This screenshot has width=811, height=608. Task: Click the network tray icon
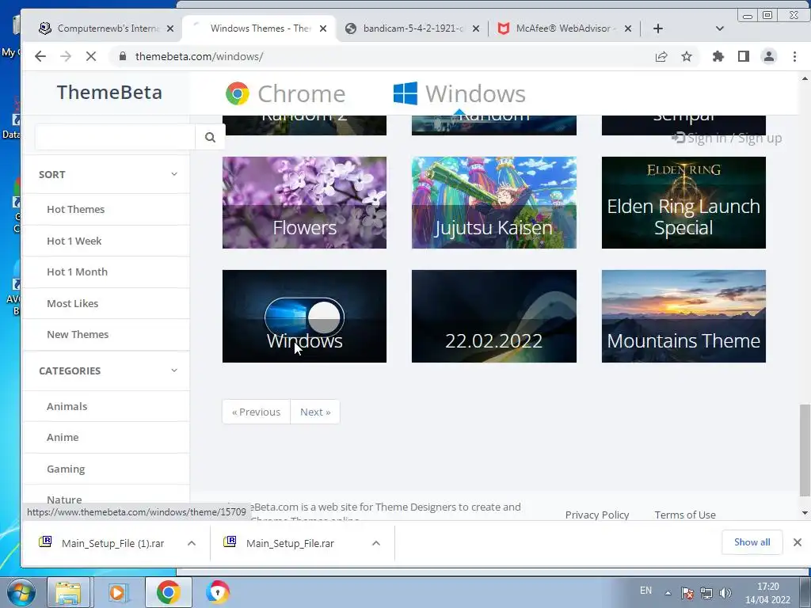click(706, 593)
